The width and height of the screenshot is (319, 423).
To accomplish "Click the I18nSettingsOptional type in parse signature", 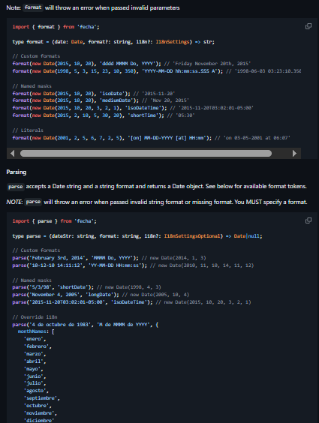I will coord(193,236).
